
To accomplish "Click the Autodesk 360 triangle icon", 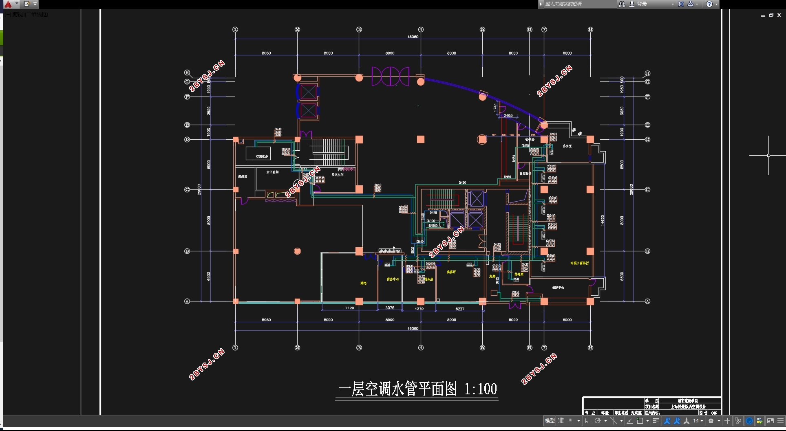I will (x=691, y=4).
